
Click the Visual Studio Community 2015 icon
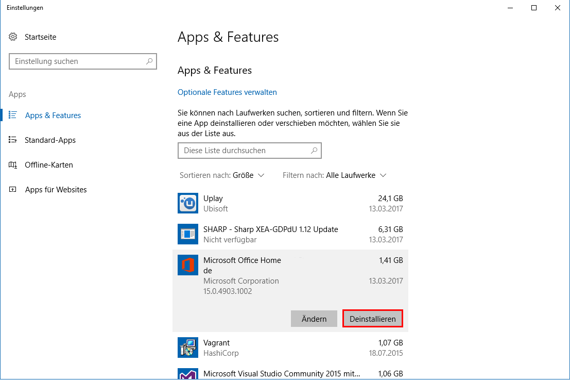coord(188,374)
